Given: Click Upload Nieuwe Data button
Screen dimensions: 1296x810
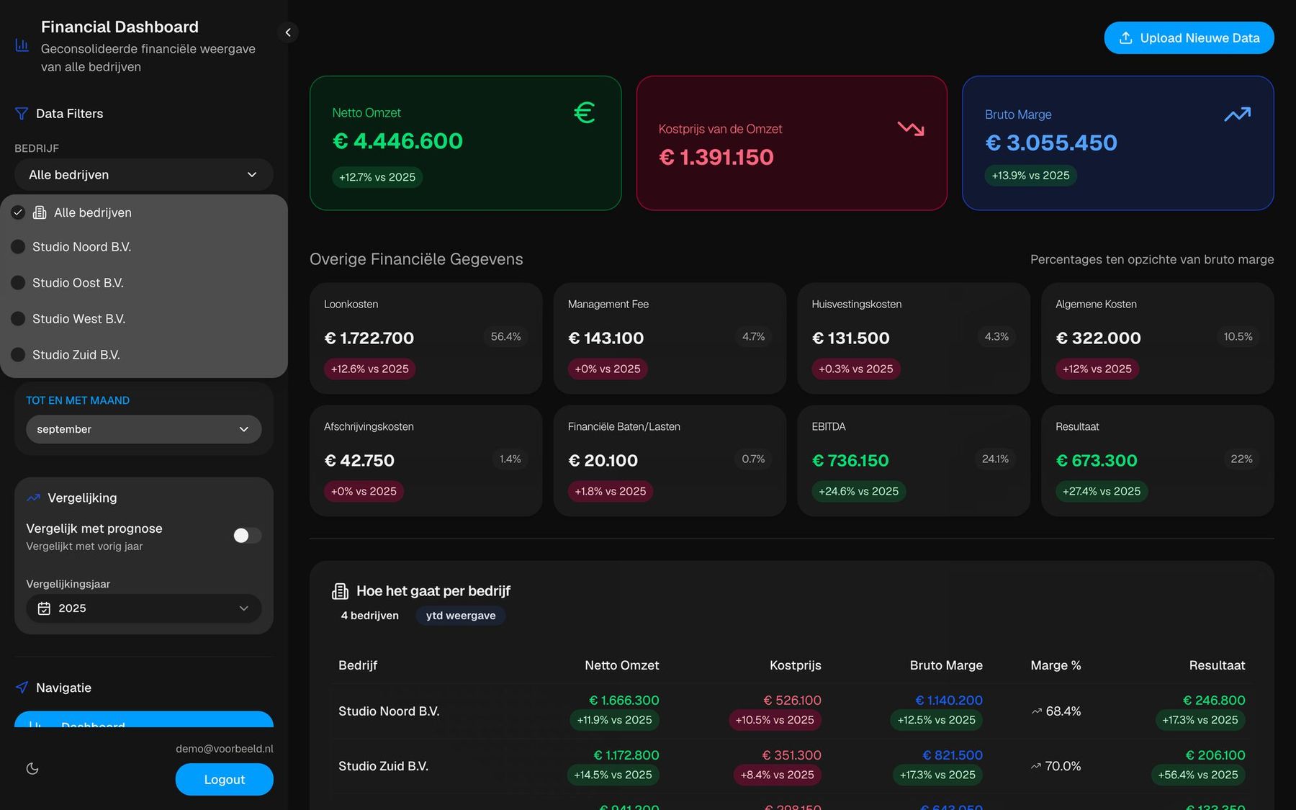Looking at the screenshot, I should (x=1189, y=38).
